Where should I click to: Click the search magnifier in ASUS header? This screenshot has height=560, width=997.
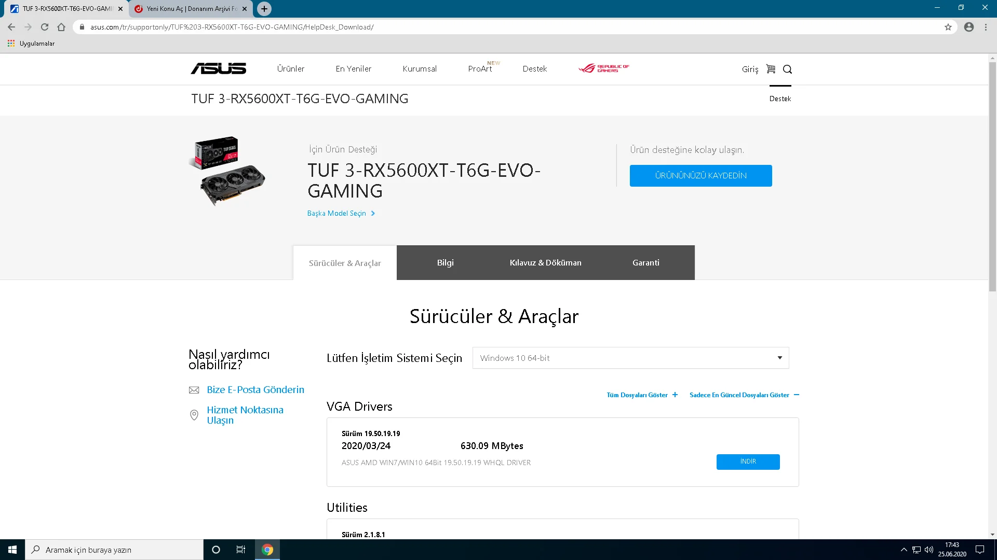coord(787,69)
